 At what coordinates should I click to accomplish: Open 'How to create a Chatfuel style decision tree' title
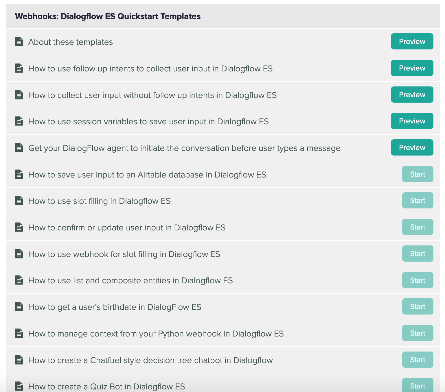(x=150, y=360)
